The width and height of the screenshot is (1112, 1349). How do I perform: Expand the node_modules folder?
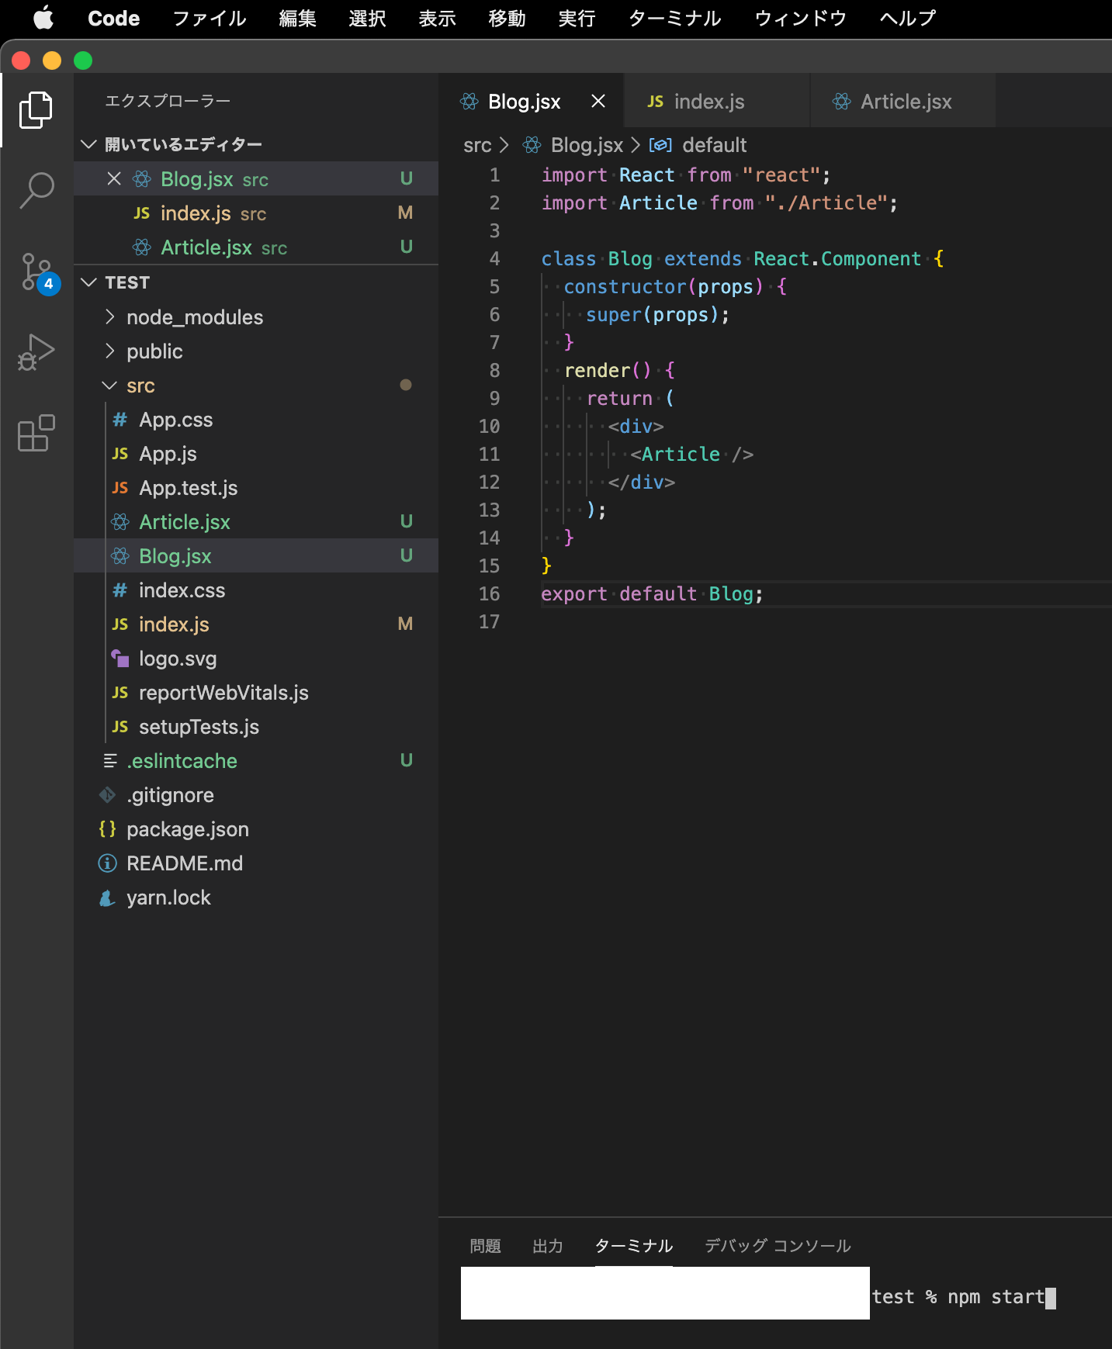click(109, 316)
